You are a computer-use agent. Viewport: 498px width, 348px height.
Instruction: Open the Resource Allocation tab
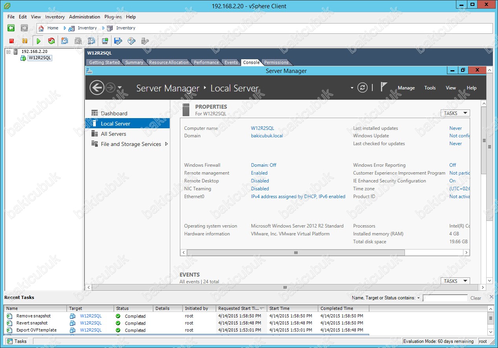tap(169, 62)
